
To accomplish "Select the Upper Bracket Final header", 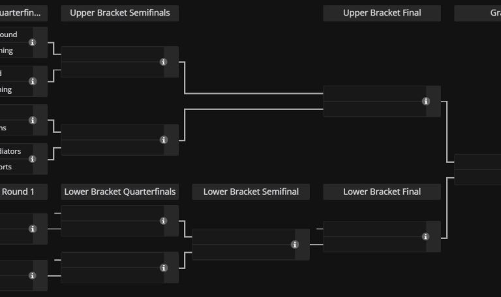I will [x=382, y=13].
